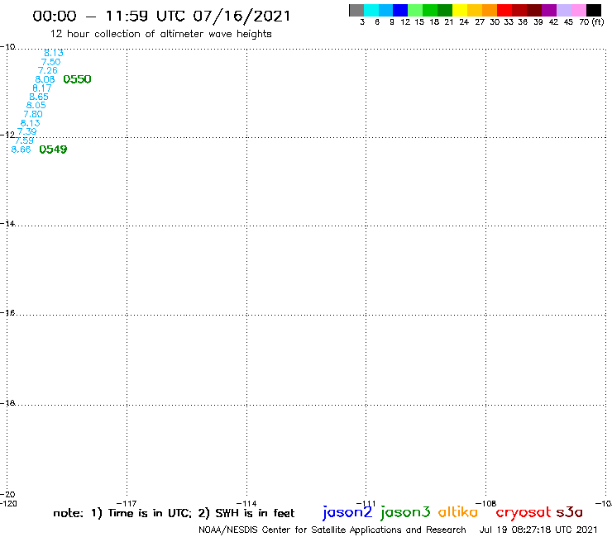612x537 pixels.
Task: Pick the dark blue legend swatch
Action: tap(400, 10)
